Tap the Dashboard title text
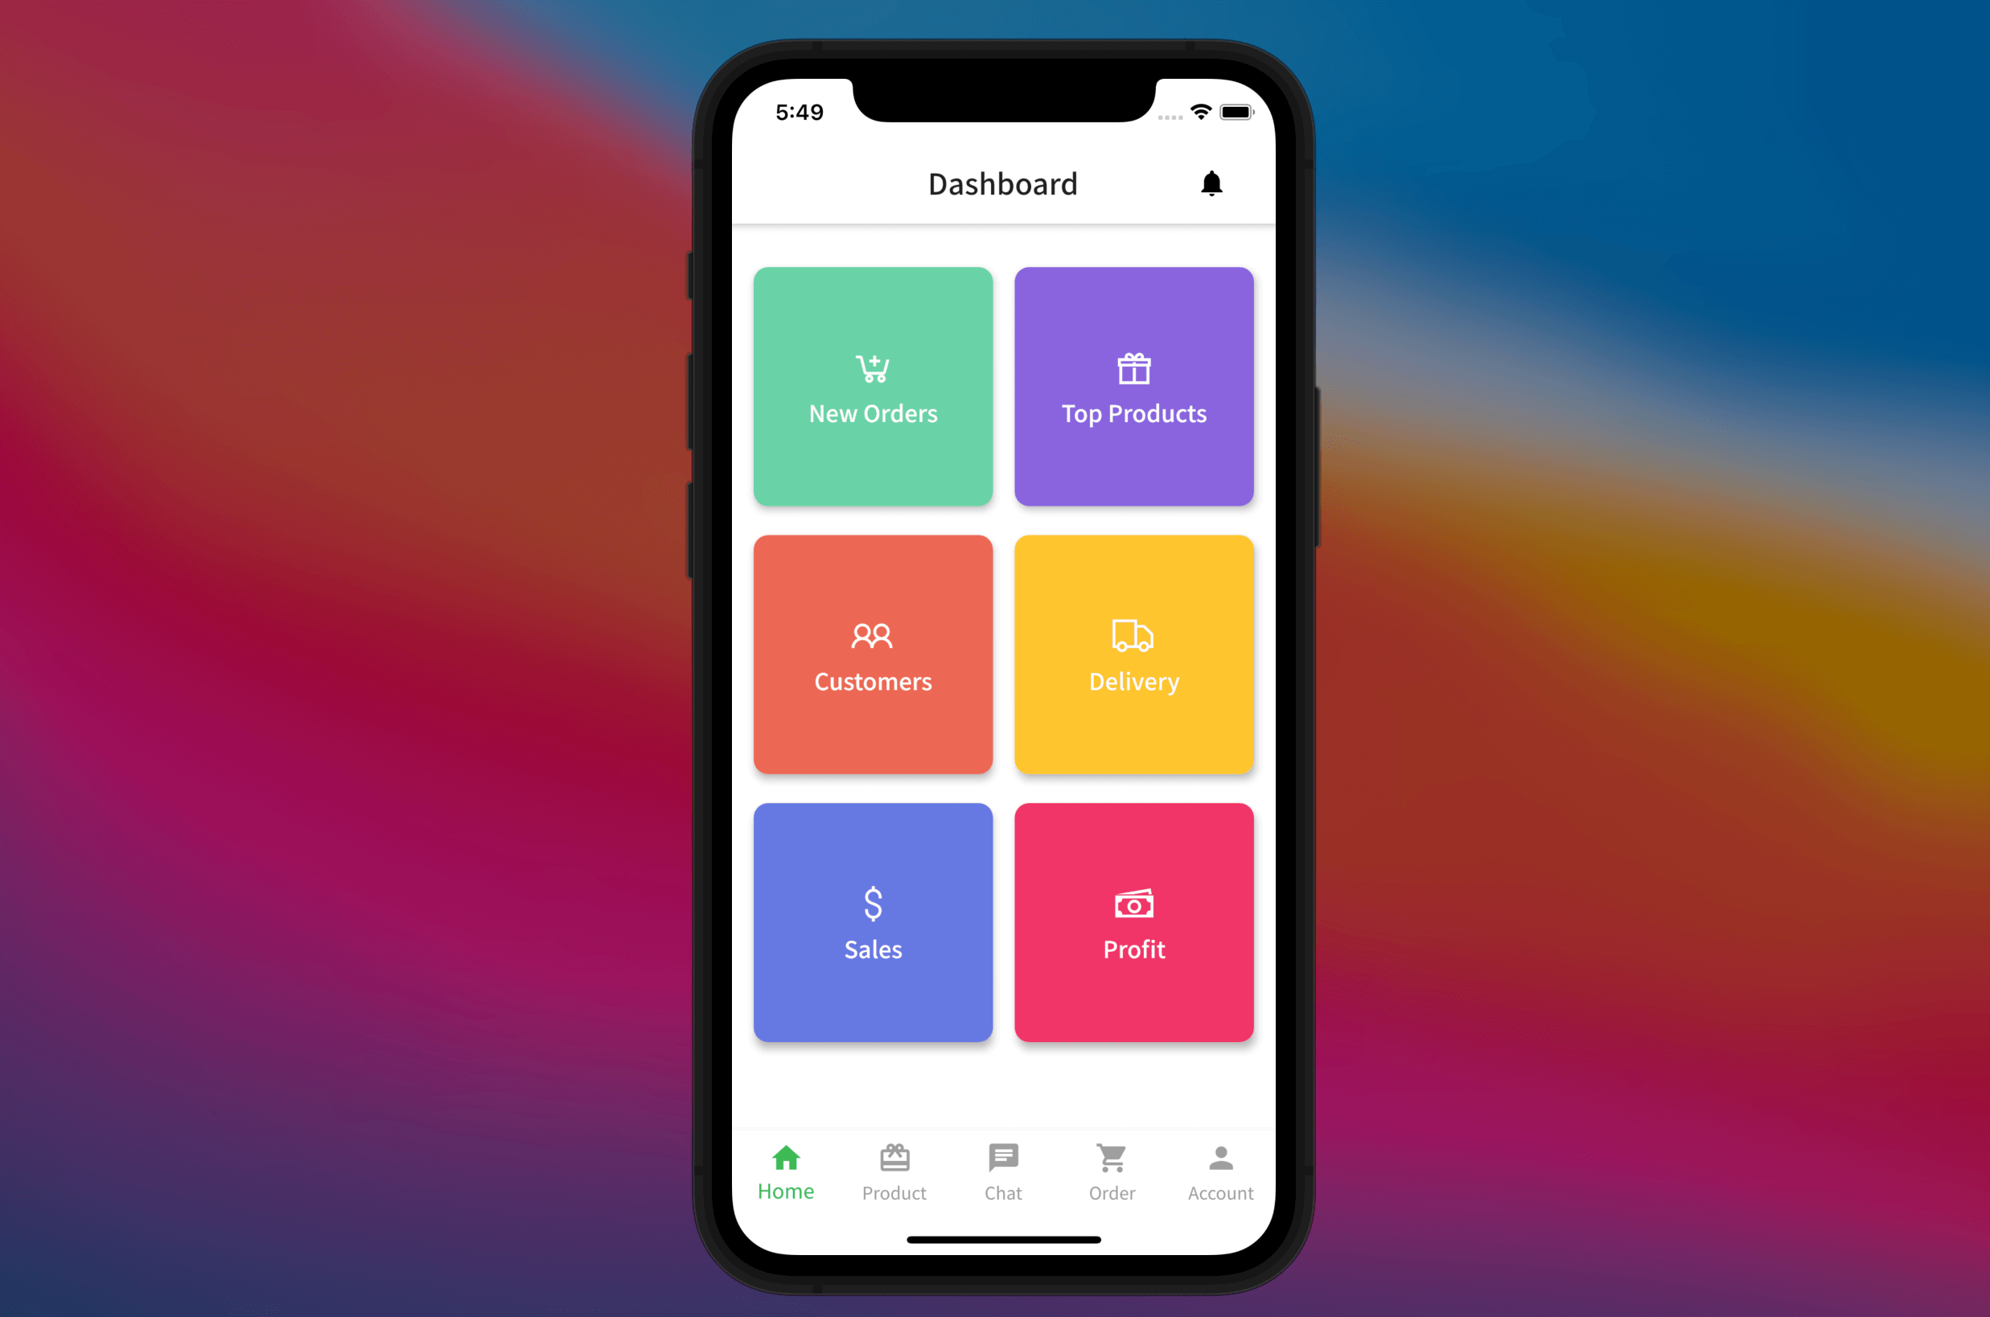This screenshot has width=1990, height=1317. tap(995, 184)
